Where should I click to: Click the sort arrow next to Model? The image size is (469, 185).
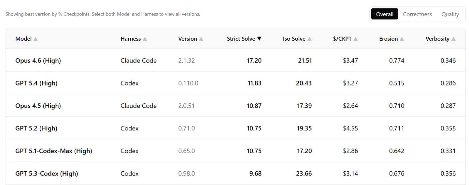pos(36,39)
